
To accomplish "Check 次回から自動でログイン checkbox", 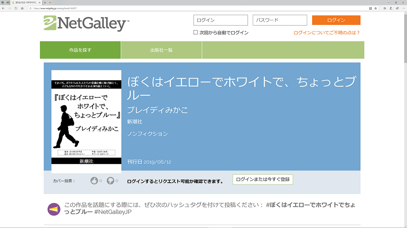I will pos(196,32).
